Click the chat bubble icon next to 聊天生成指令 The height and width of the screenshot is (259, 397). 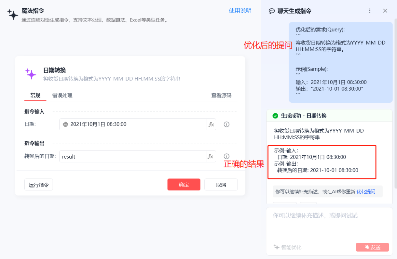[272, 11]
